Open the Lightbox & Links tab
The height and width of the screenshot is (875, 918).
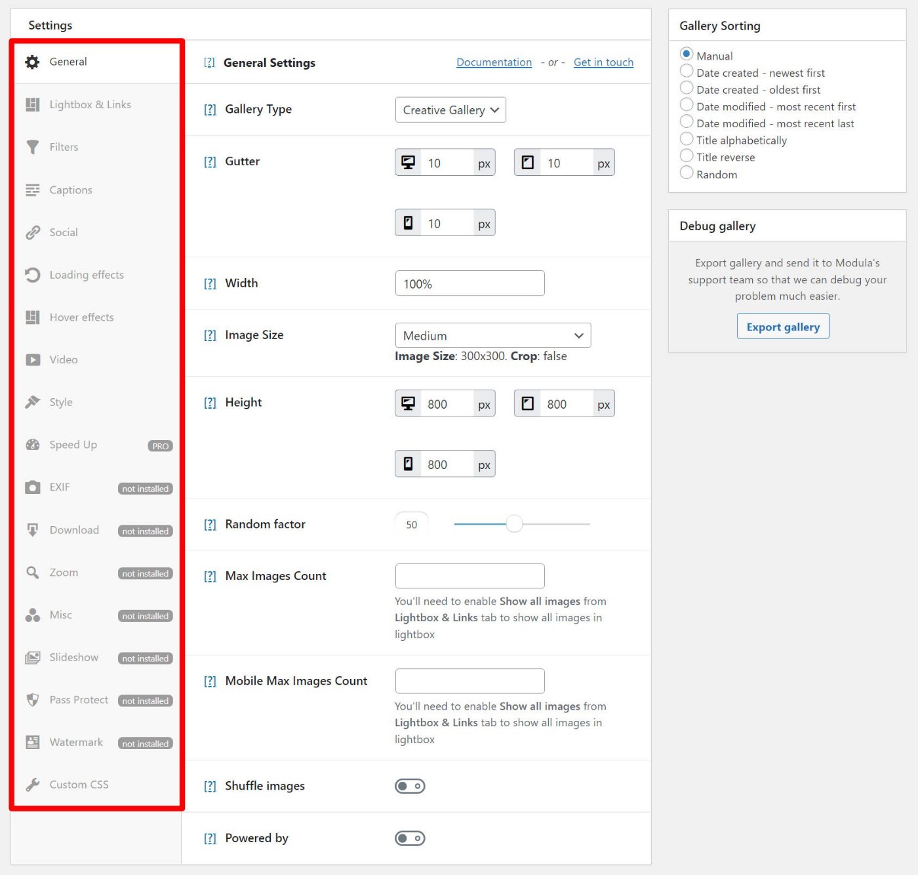pyautogui.click(x=90, y=104)
